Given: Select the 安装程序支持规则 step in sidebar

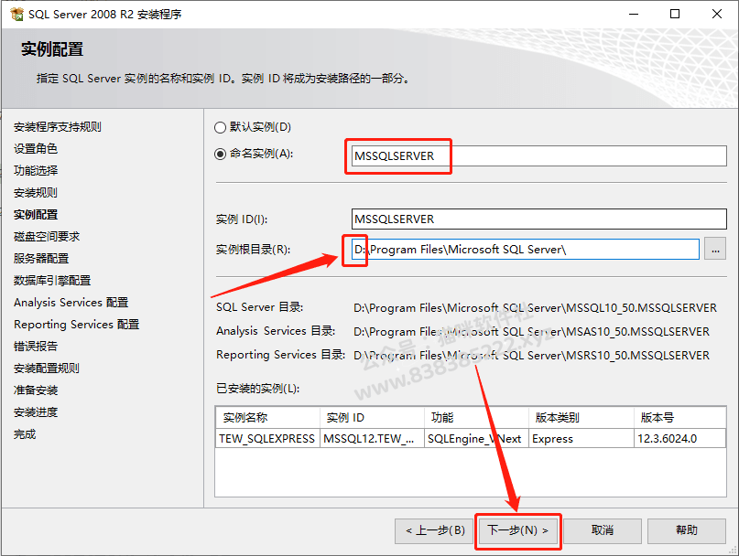Looking at the screenshot, I should tap(58, 126).
